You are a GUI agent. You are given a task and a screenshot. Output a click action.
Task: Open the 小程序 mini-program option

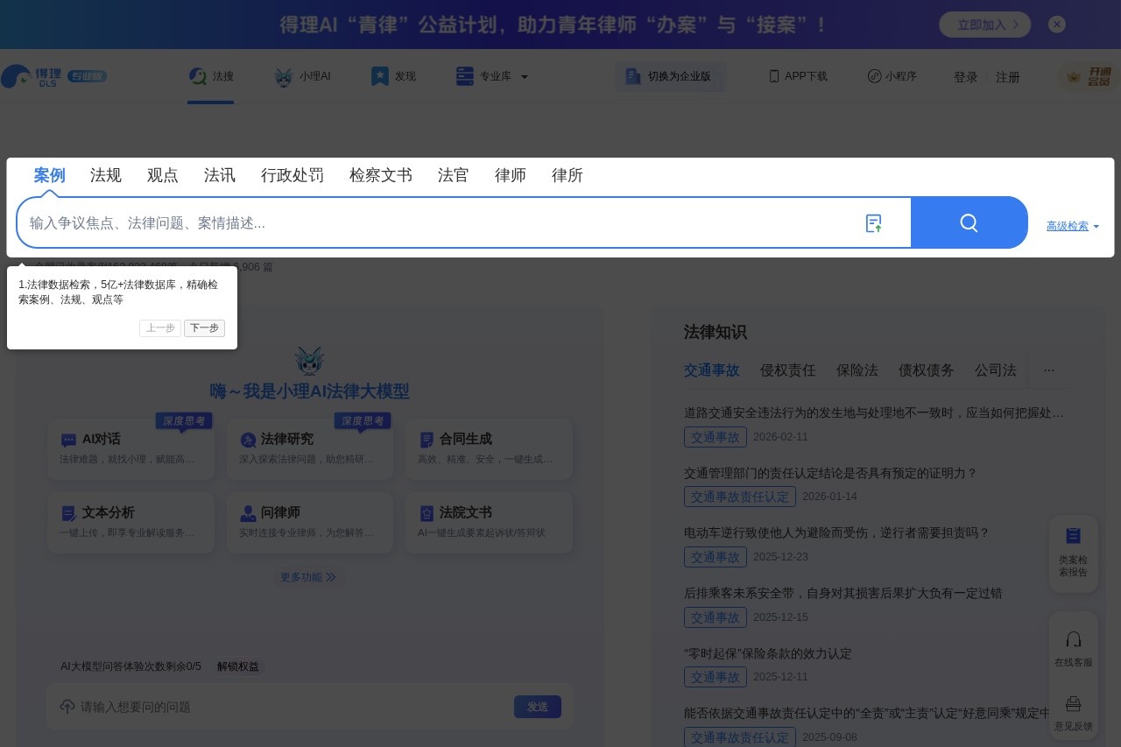tap(893, 76)
